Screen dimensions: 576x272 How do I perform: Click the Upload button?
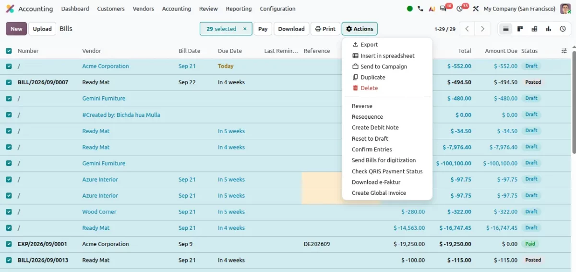click(x=42, y=29)
